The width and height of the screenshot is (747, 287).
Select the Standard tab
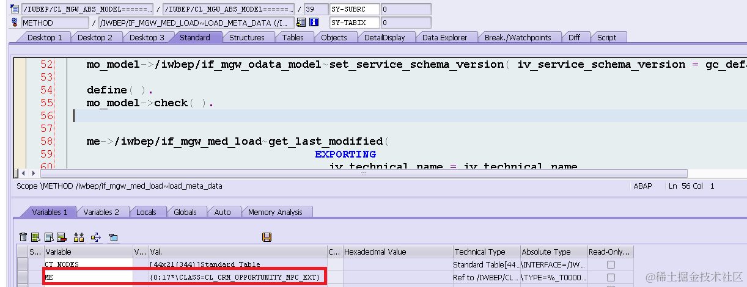(x=195, y=37)
